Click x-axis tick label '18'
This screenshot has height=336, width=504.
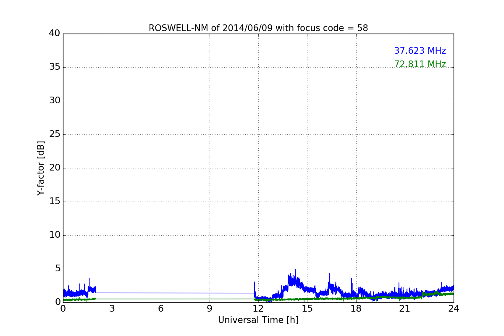point(356,309)
